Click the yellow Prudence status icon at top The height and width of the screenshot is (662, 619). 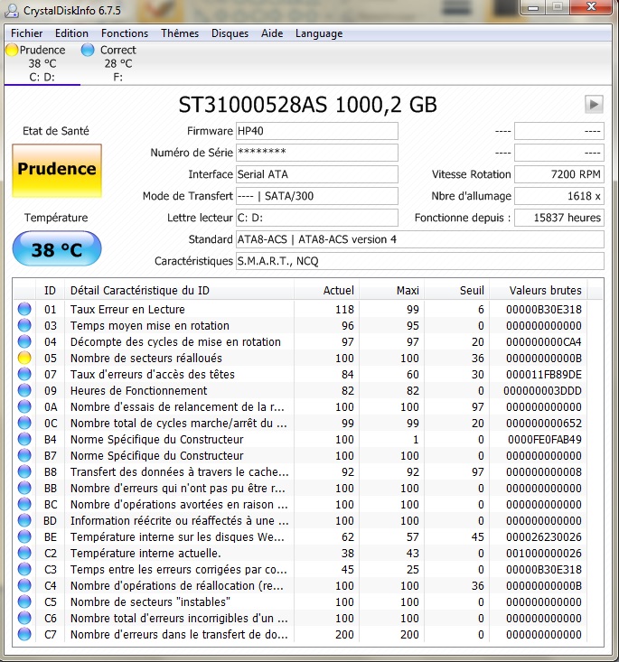(12, 50)
